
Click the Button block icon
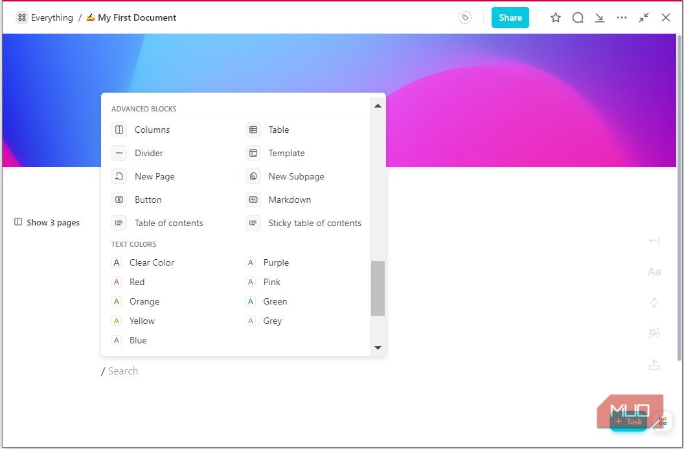pos(119,200)
